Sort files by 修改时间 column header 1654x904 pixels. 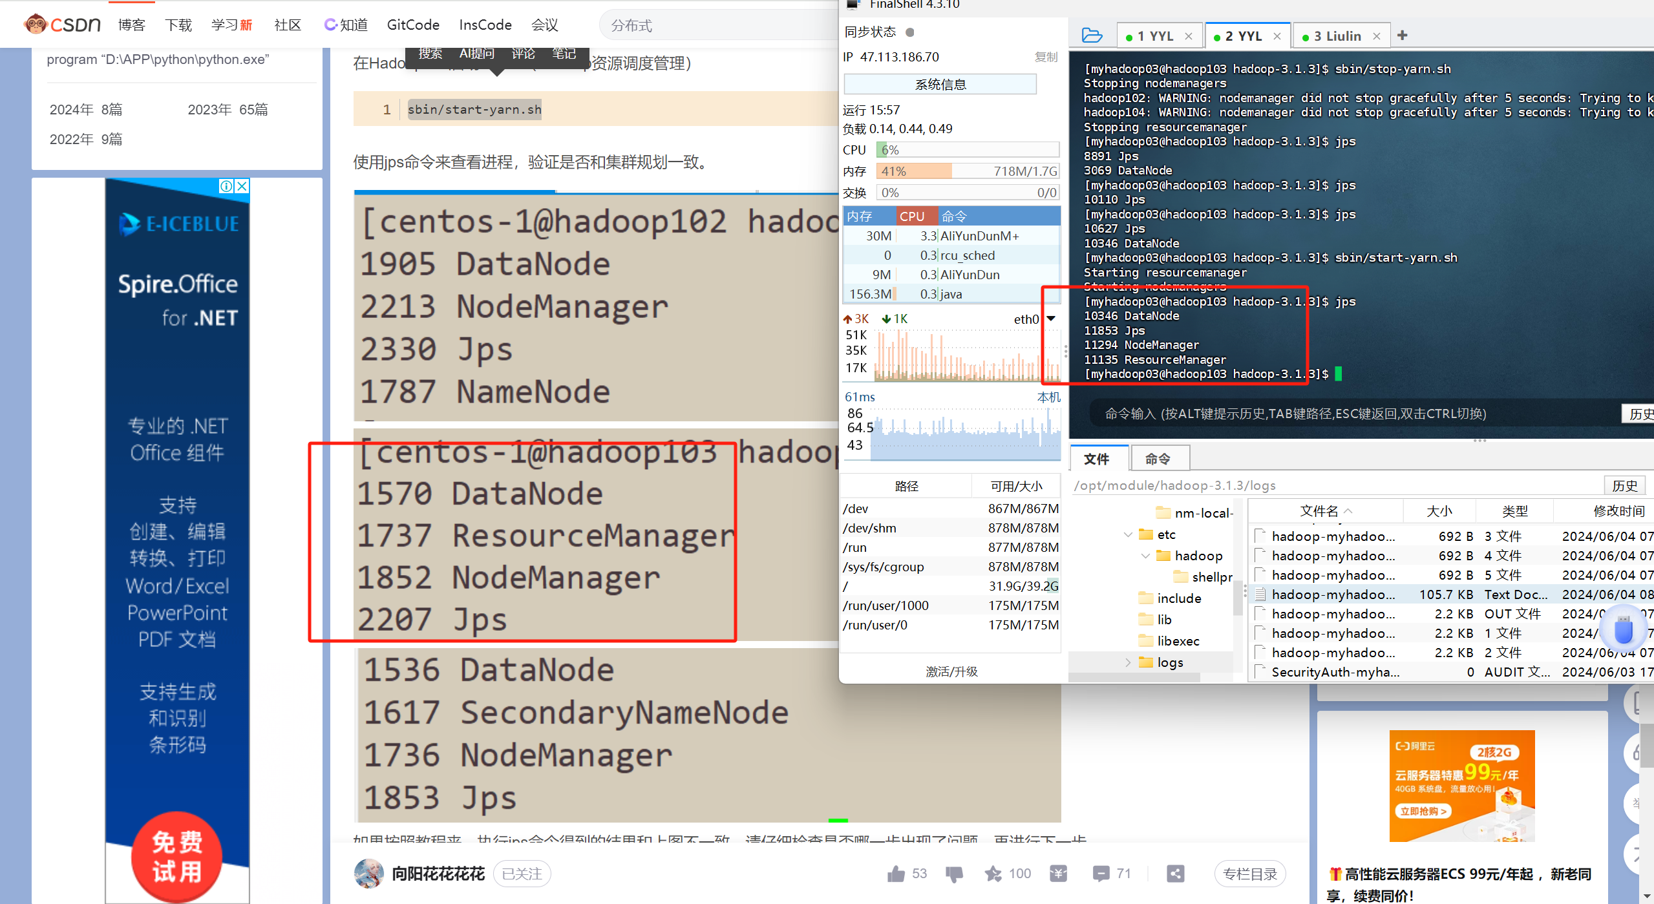tap(1604, 511)
